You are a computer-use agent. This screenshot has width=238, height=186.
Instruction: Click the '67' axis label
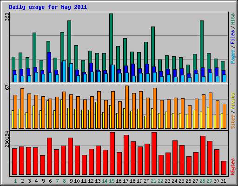[7, 87]
